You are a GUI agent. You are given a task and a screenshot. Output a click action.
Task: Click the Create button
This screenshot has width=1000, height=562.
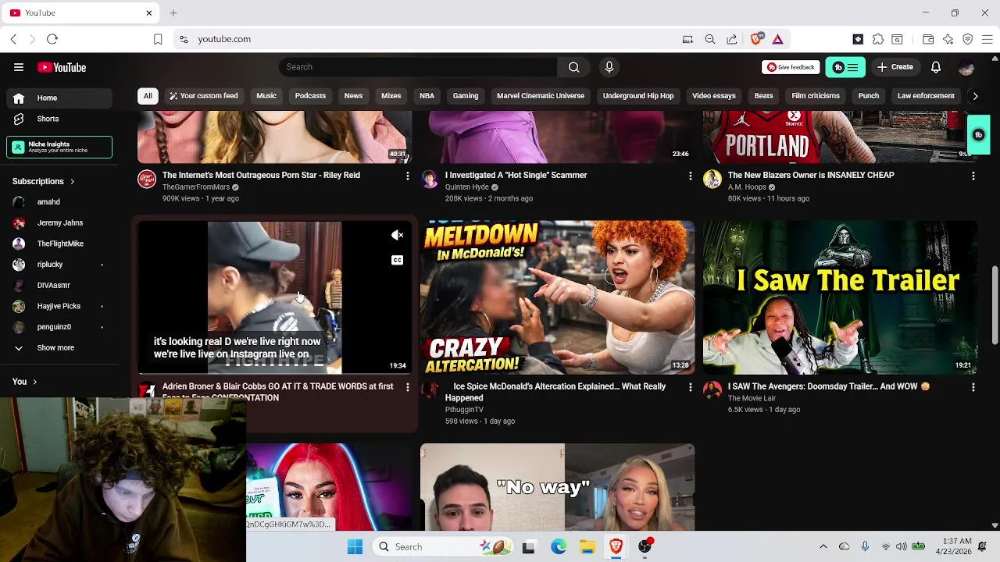click(x=895, y=67)
